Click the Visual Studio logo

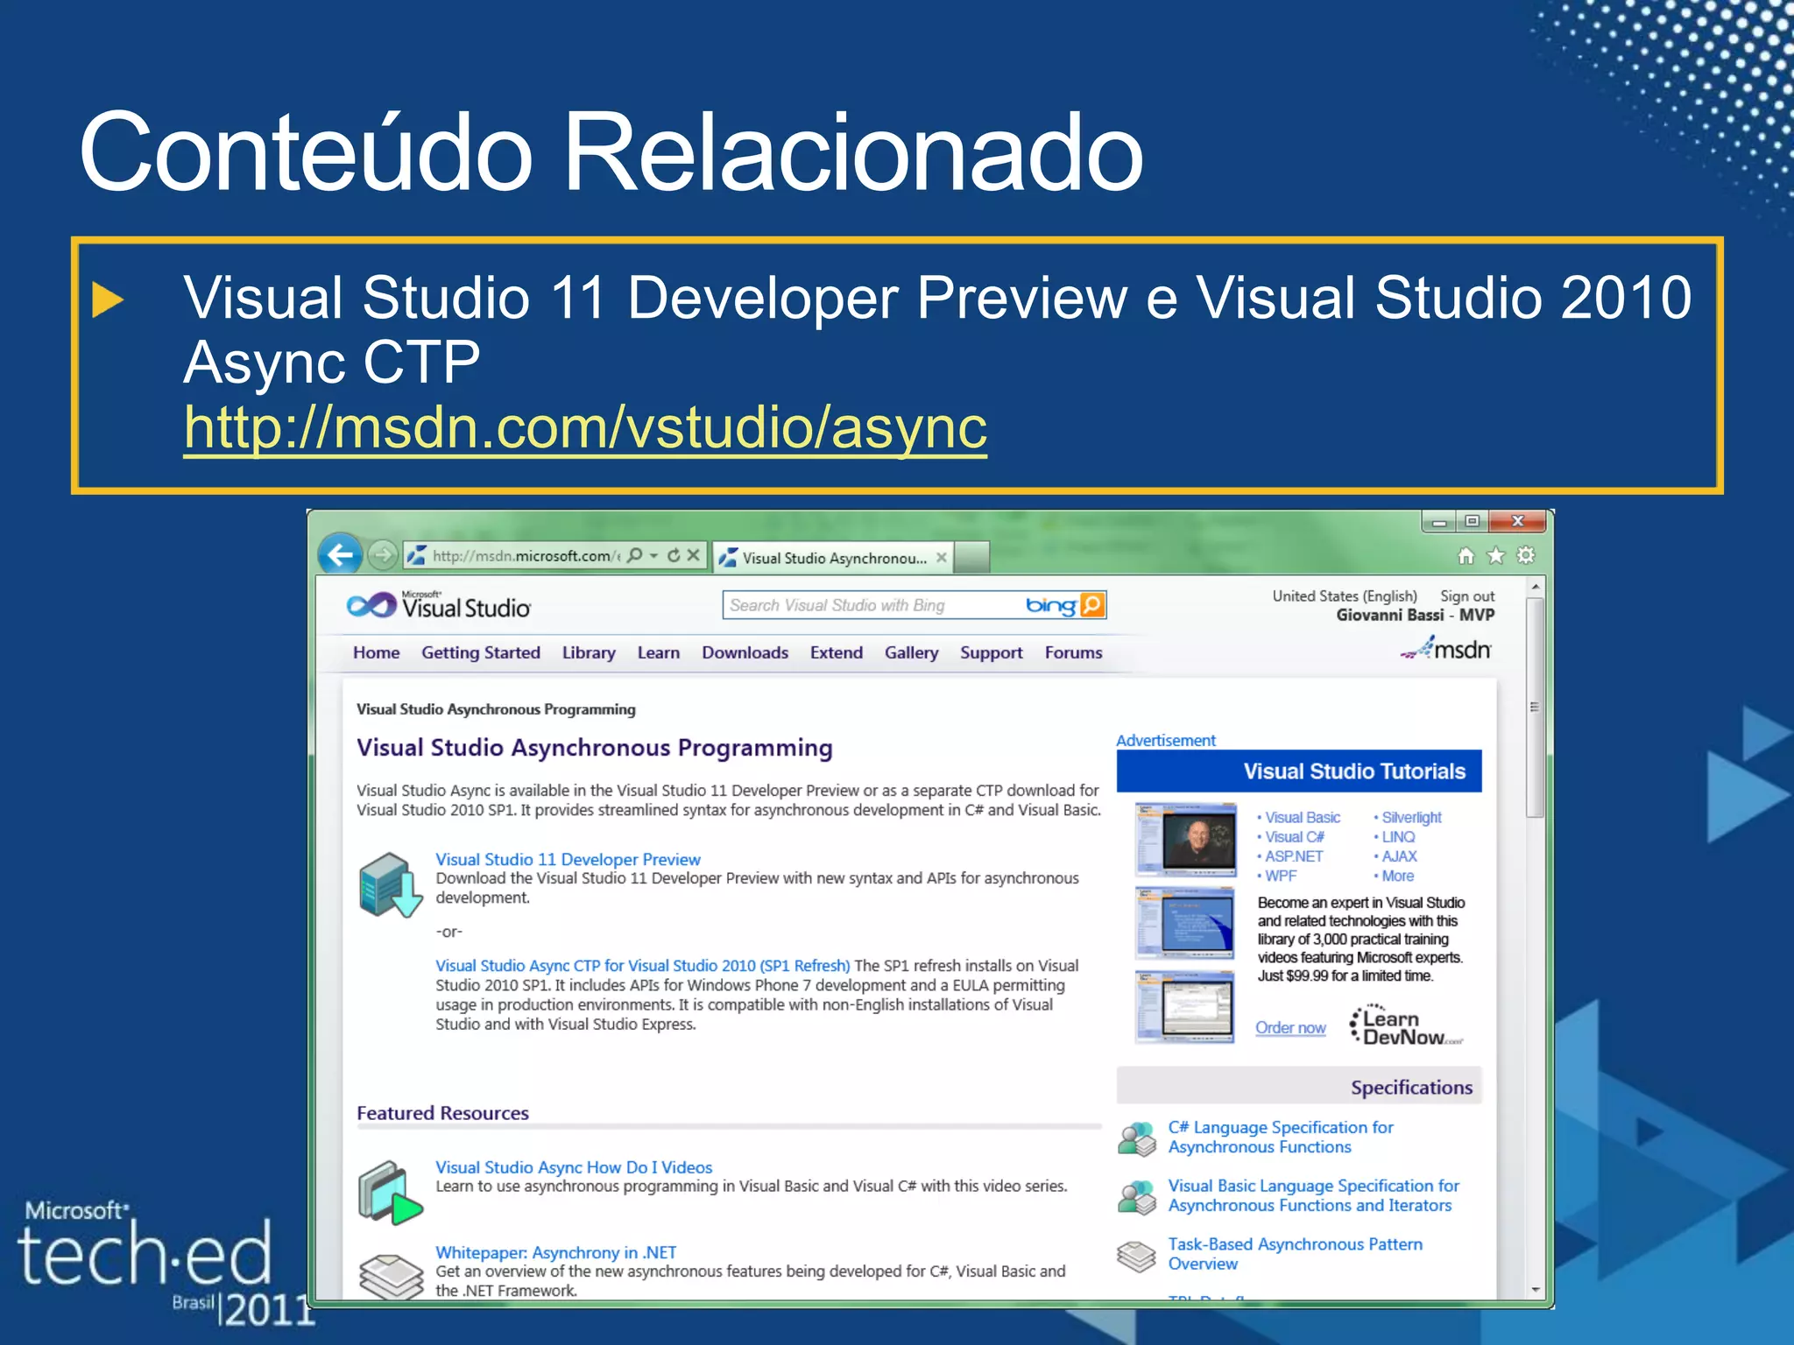[438, 604]
